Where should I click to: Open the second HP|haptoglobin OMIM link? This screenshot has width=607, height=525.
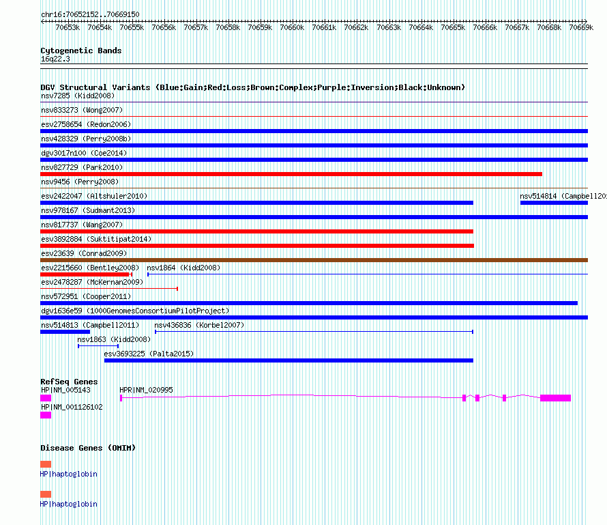click(x=68, y=504)
